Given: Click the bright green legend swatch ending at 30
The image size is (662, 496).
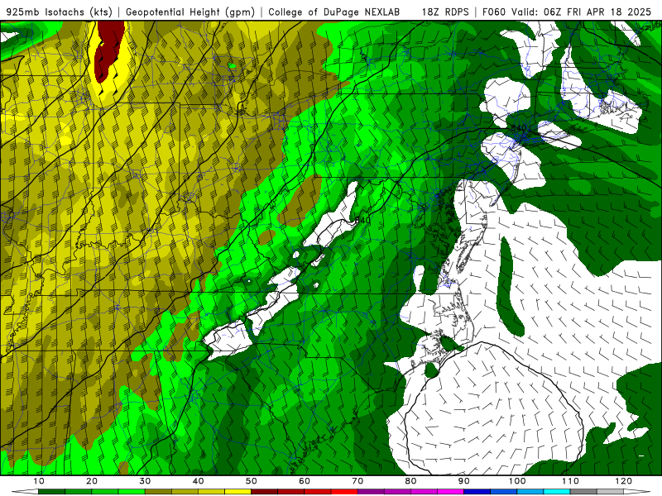Looking at the screenshot, I should point(132,492).
